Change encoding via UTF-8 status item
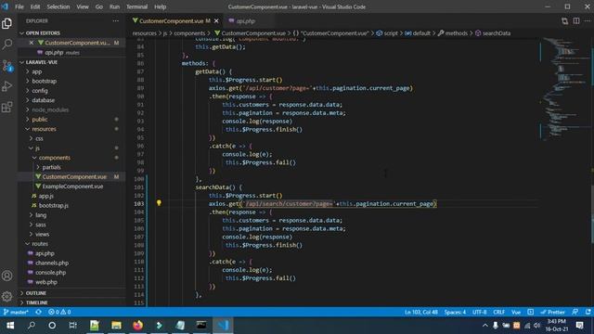The height and width of the screenshot is (334, 594). [479, 312]
